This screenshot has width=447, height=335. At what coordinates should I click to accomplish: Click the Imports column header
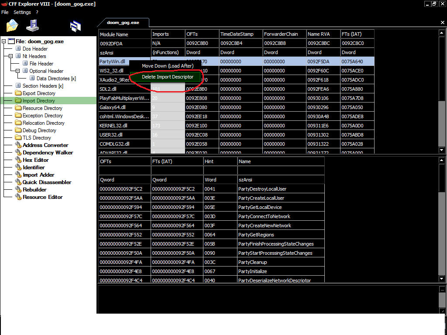tap(168, 34)
